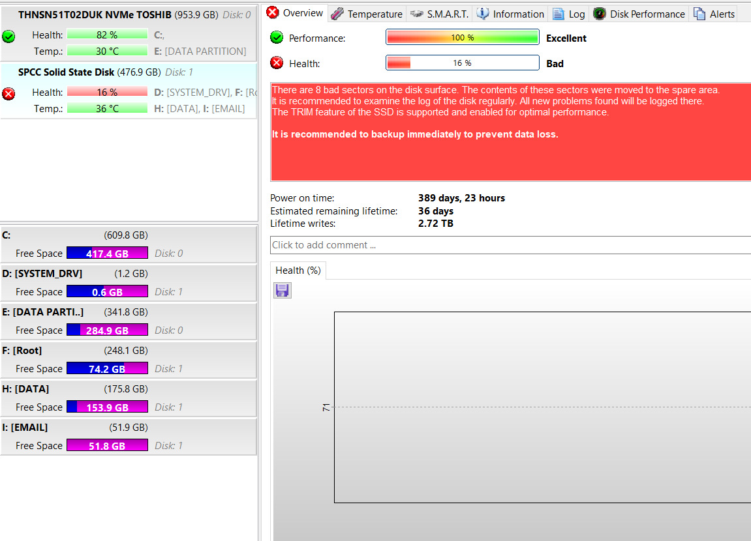
Task: Click the save graph floppy disk icon
Action: pyautogui.click(x=282, y=290)
